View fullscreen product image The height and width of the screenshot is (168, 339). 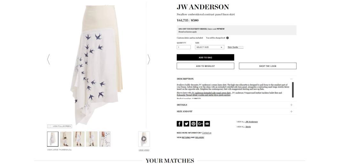click(x=59, y=126)
